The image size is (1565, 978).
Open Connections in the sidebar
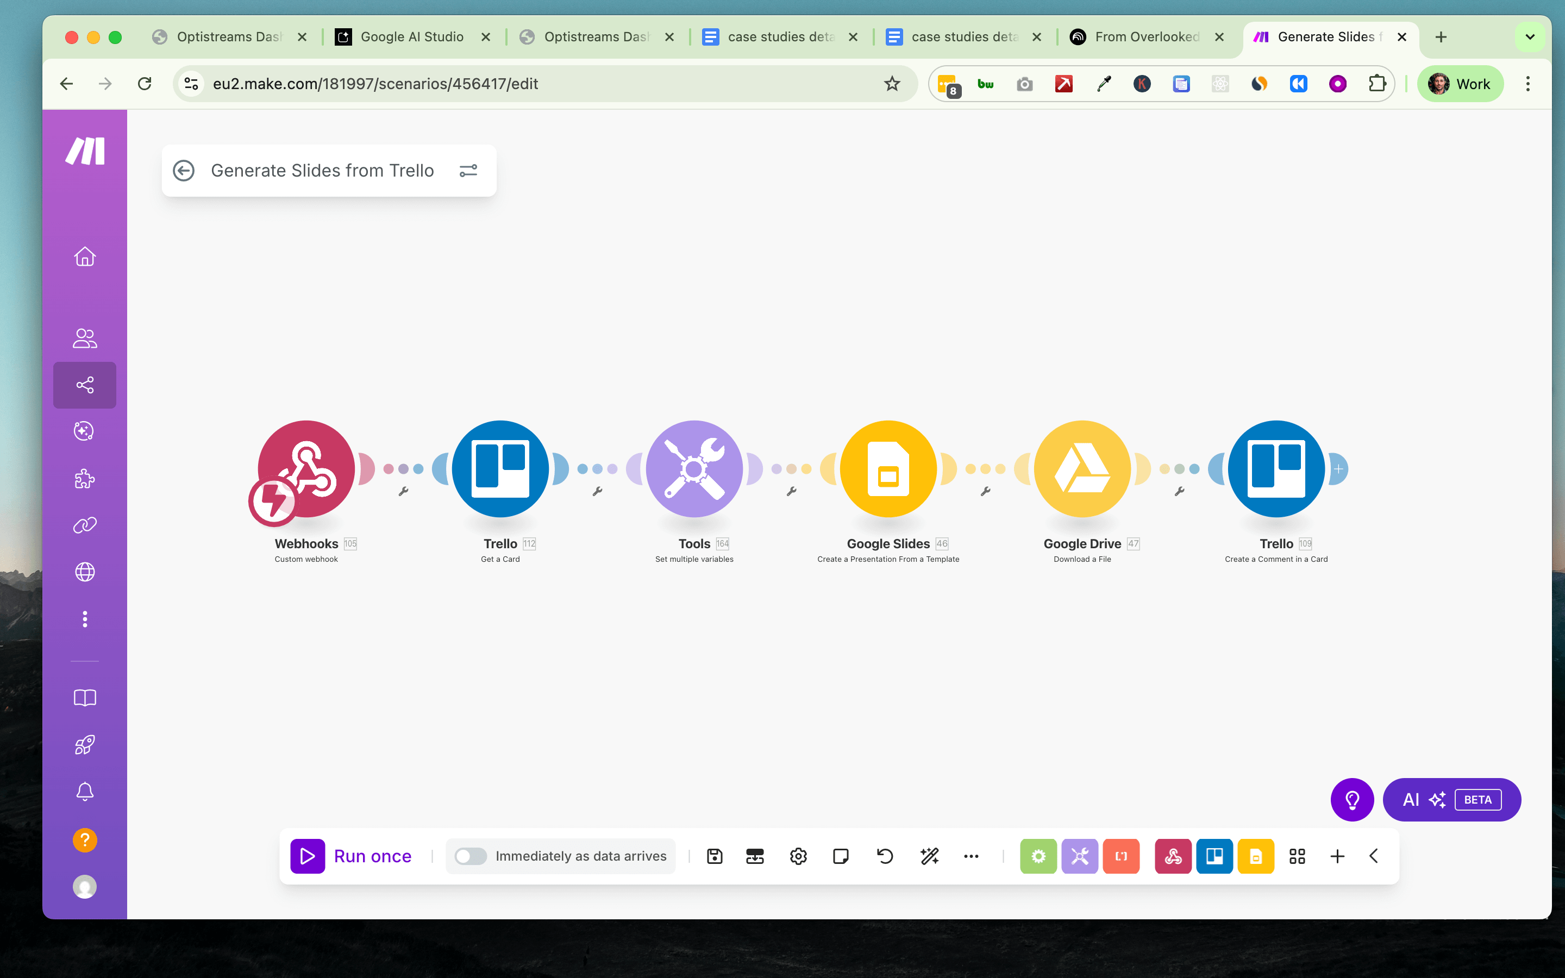point(85,525)
